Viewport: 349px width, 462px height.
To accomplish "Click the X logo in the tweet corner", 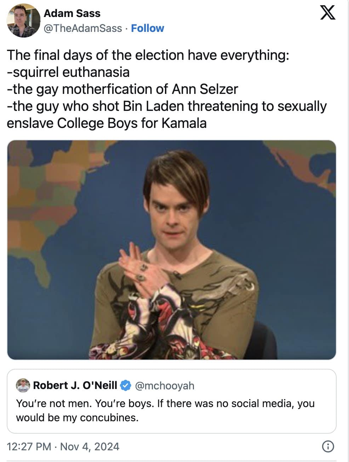I will 327,13.
